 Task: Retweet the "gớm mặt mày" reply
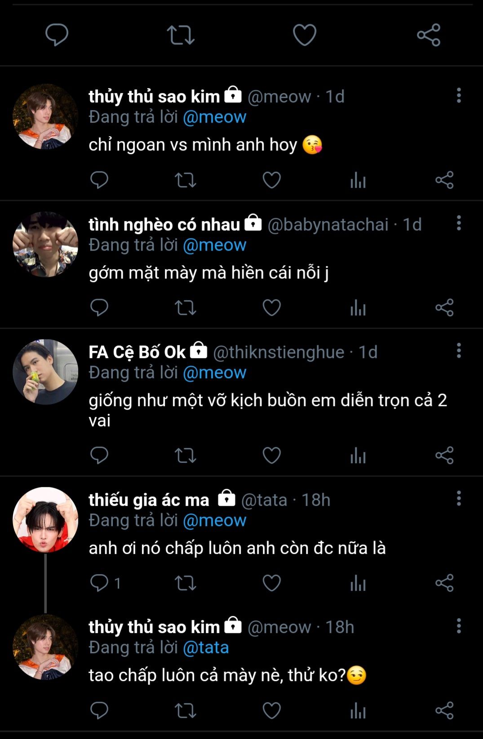185,308
